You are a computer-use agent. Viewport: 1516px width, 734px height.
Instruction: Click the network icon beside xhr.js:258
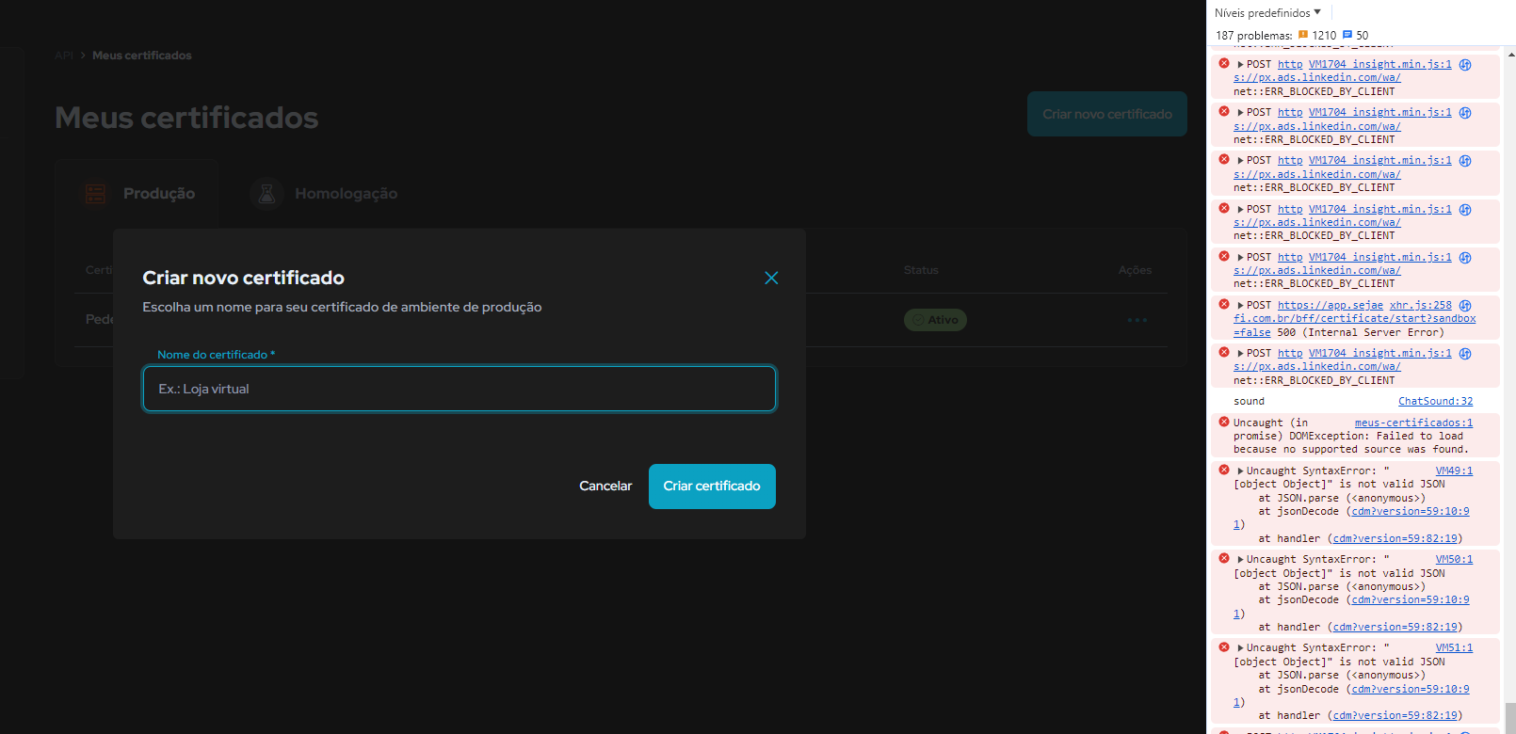tap(1465, 306)
